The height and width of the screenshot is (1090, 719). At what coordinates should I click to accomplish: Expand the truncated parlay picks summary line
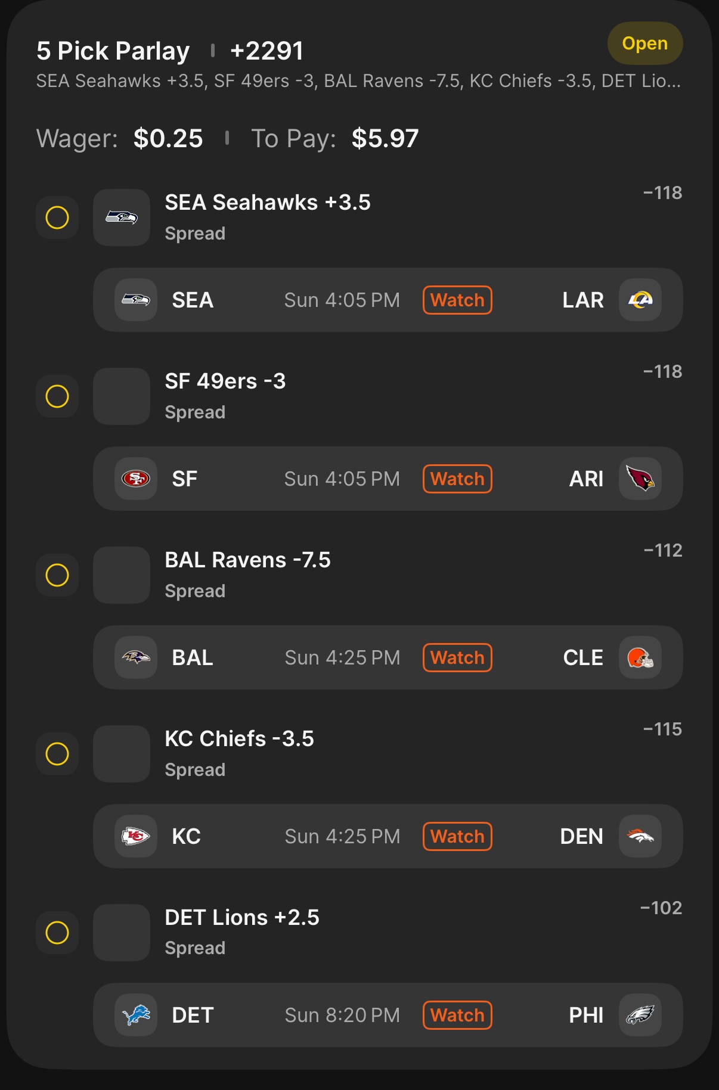point(358,81)
